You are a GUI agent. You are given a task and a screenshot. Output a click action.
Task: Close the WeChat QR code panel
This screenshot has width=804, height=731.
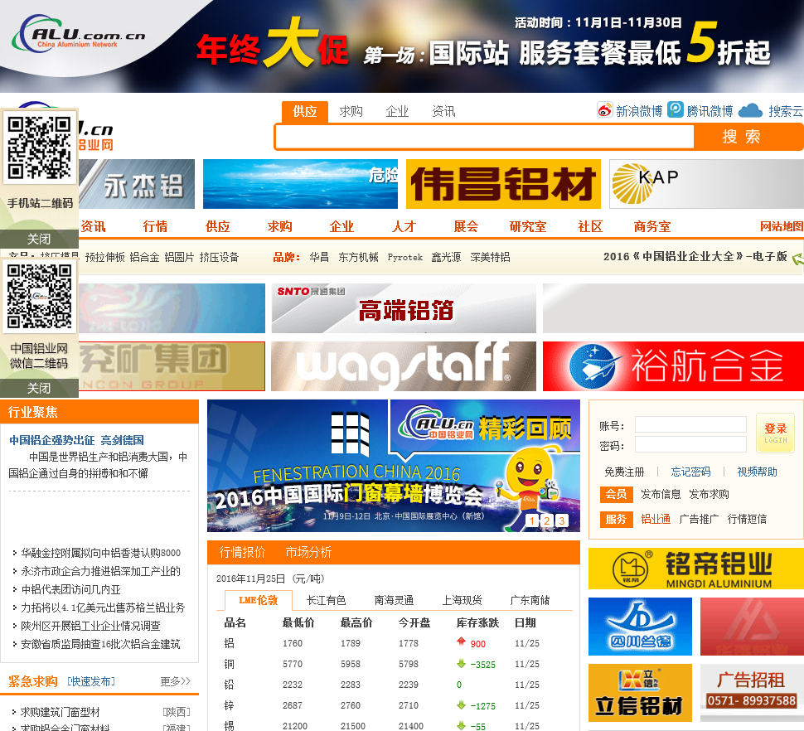39,388
